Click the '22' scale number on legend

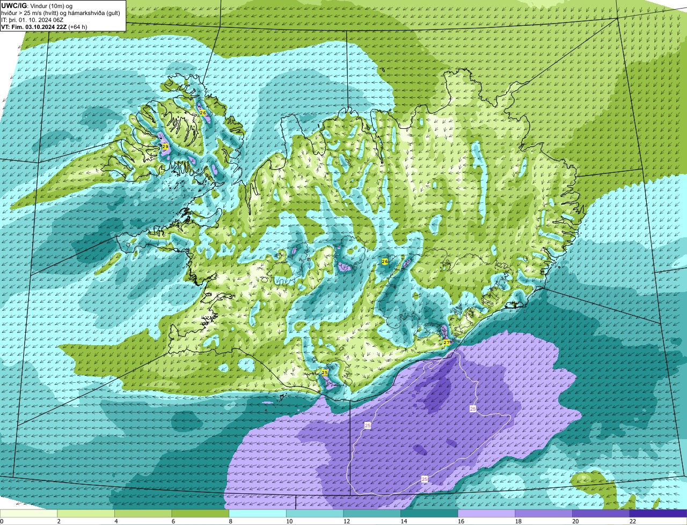(633, 521)
